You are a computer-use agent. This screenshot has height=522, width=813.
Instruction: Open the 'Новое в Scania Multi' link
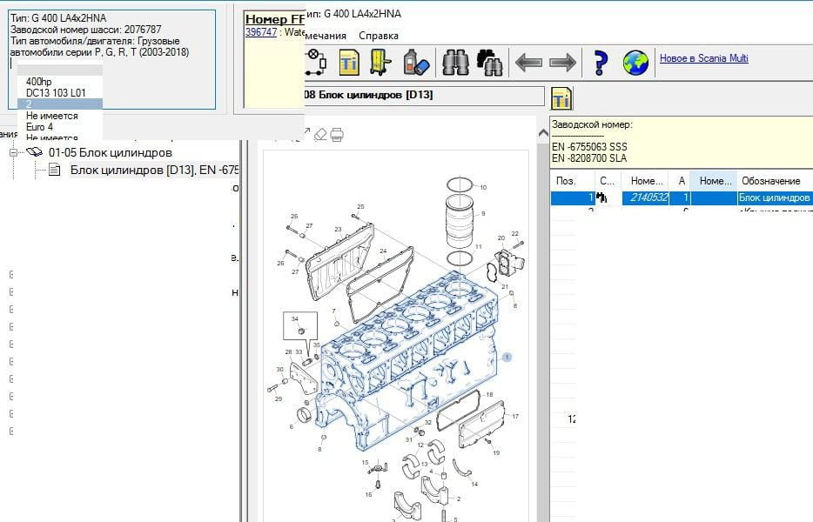[703, 58]
